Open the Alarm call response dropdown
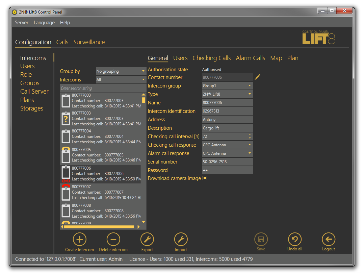This screenshot has width=364, height=273. coord(227,153)
